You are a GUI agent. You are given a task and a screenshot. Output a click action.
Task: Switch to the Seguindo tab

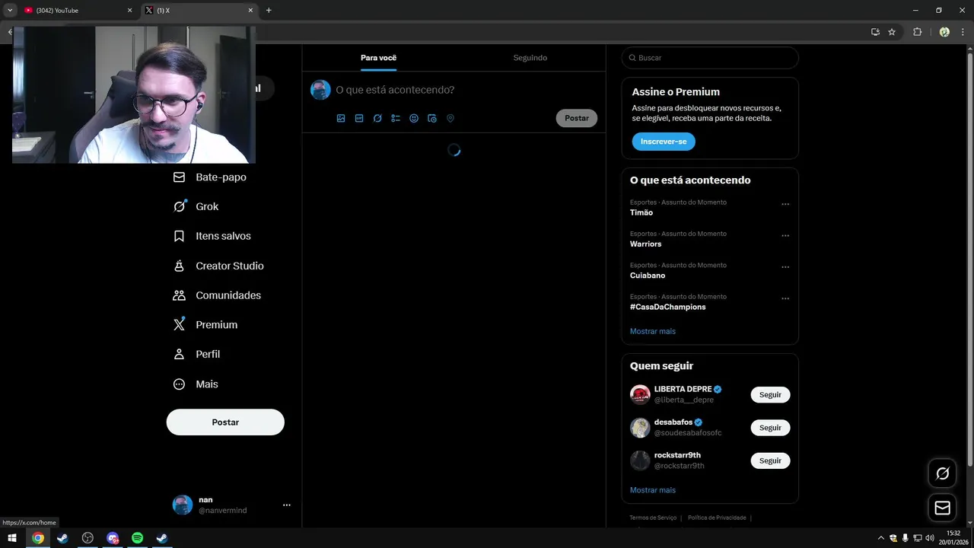point(530,58)
